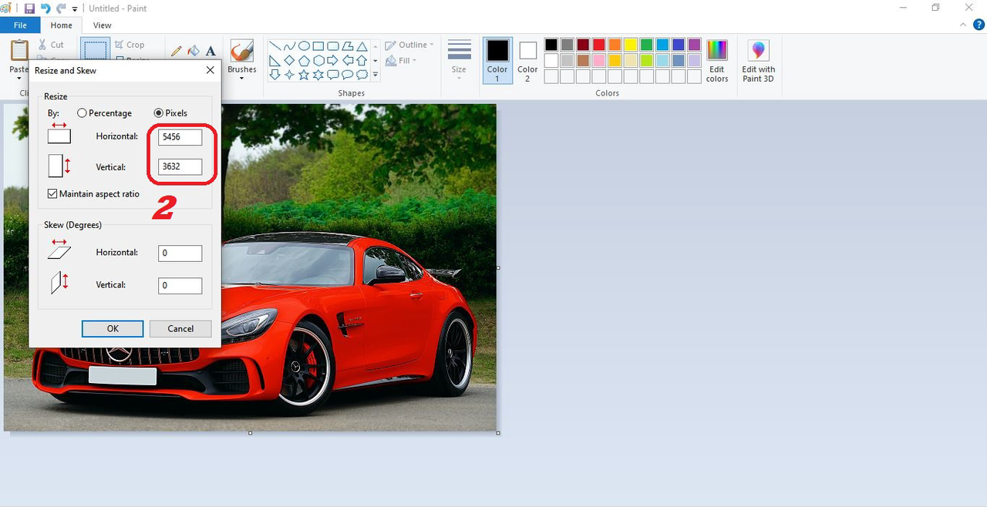The height and width of the screenshot is (507, 987).
Task: Click the Resize Vertical pixels field
Action: pos(180,166)
